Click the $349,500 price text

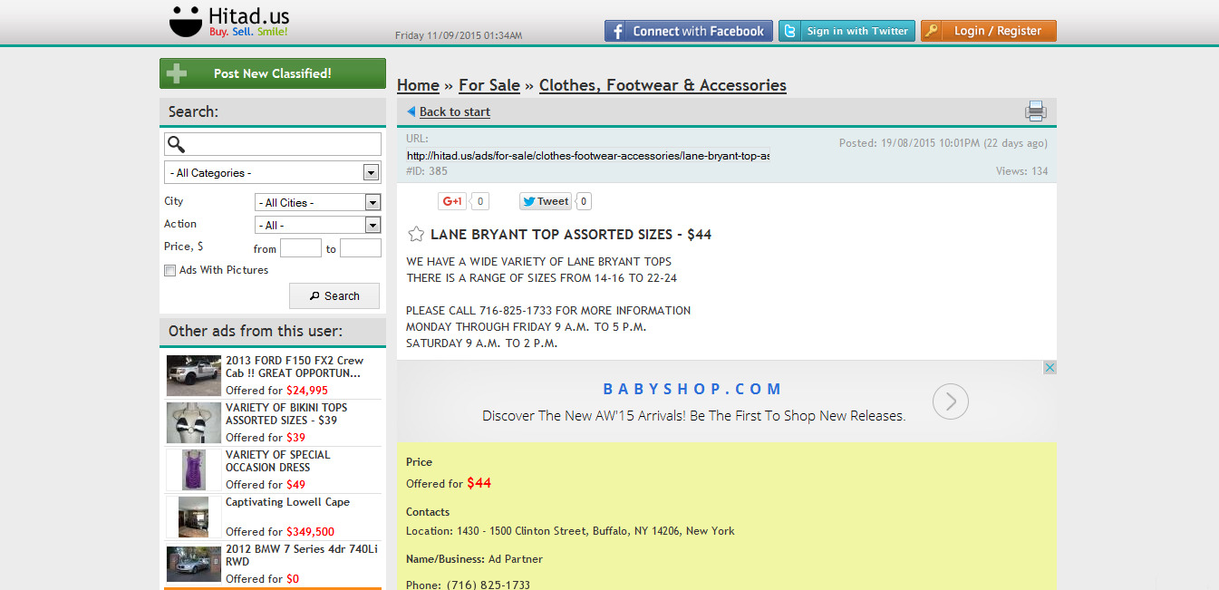tap(310, 532)
